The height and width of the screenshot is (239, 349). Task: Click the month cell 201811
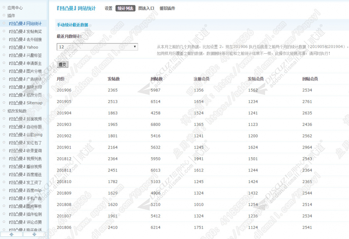64,170
